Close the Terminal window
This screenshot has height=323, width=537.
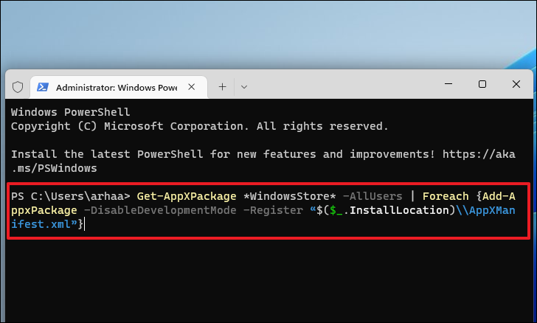click(516, 84)
